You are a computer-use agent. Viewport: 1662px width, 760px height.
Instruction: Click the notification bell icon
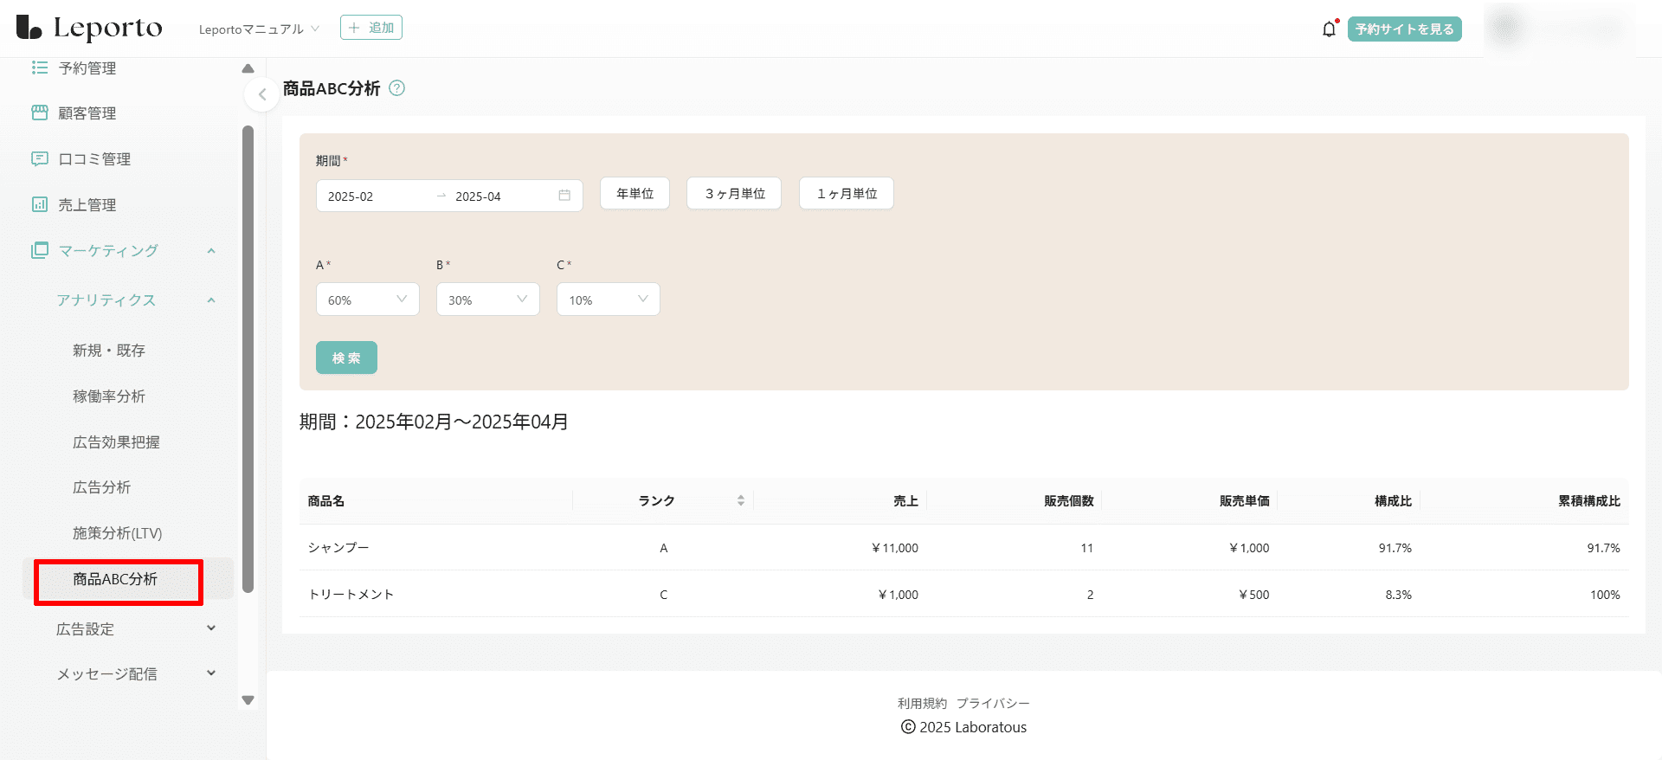(1329, 29)
